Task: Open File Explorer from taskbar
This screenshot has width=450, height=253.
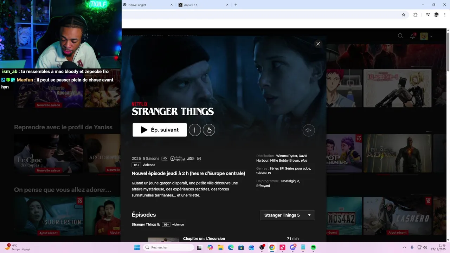Action: 220,247
